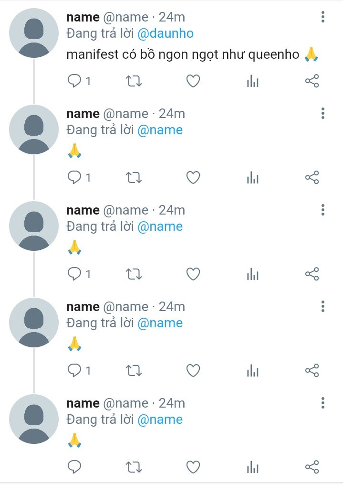Click the @name mention in the last tweet
Screen dimensions: 343x485
(x=160, y=420)
